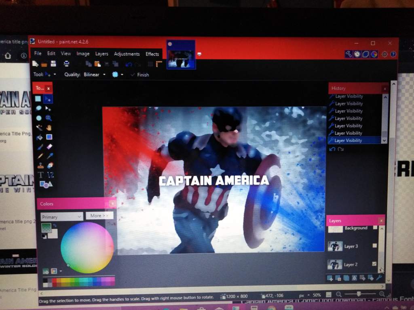This screenshot has height=310, width=414.
Task: Select the Ellipse Select tool
Action: tap(39, 118)
